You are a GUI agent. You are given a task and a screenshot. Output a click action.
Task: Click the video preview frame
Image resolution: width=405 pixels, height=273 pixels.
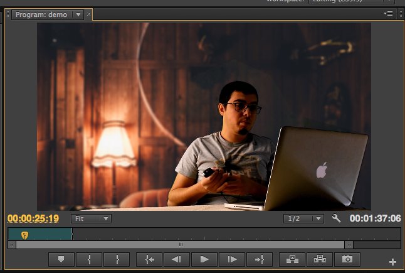(x=204, y=117)
